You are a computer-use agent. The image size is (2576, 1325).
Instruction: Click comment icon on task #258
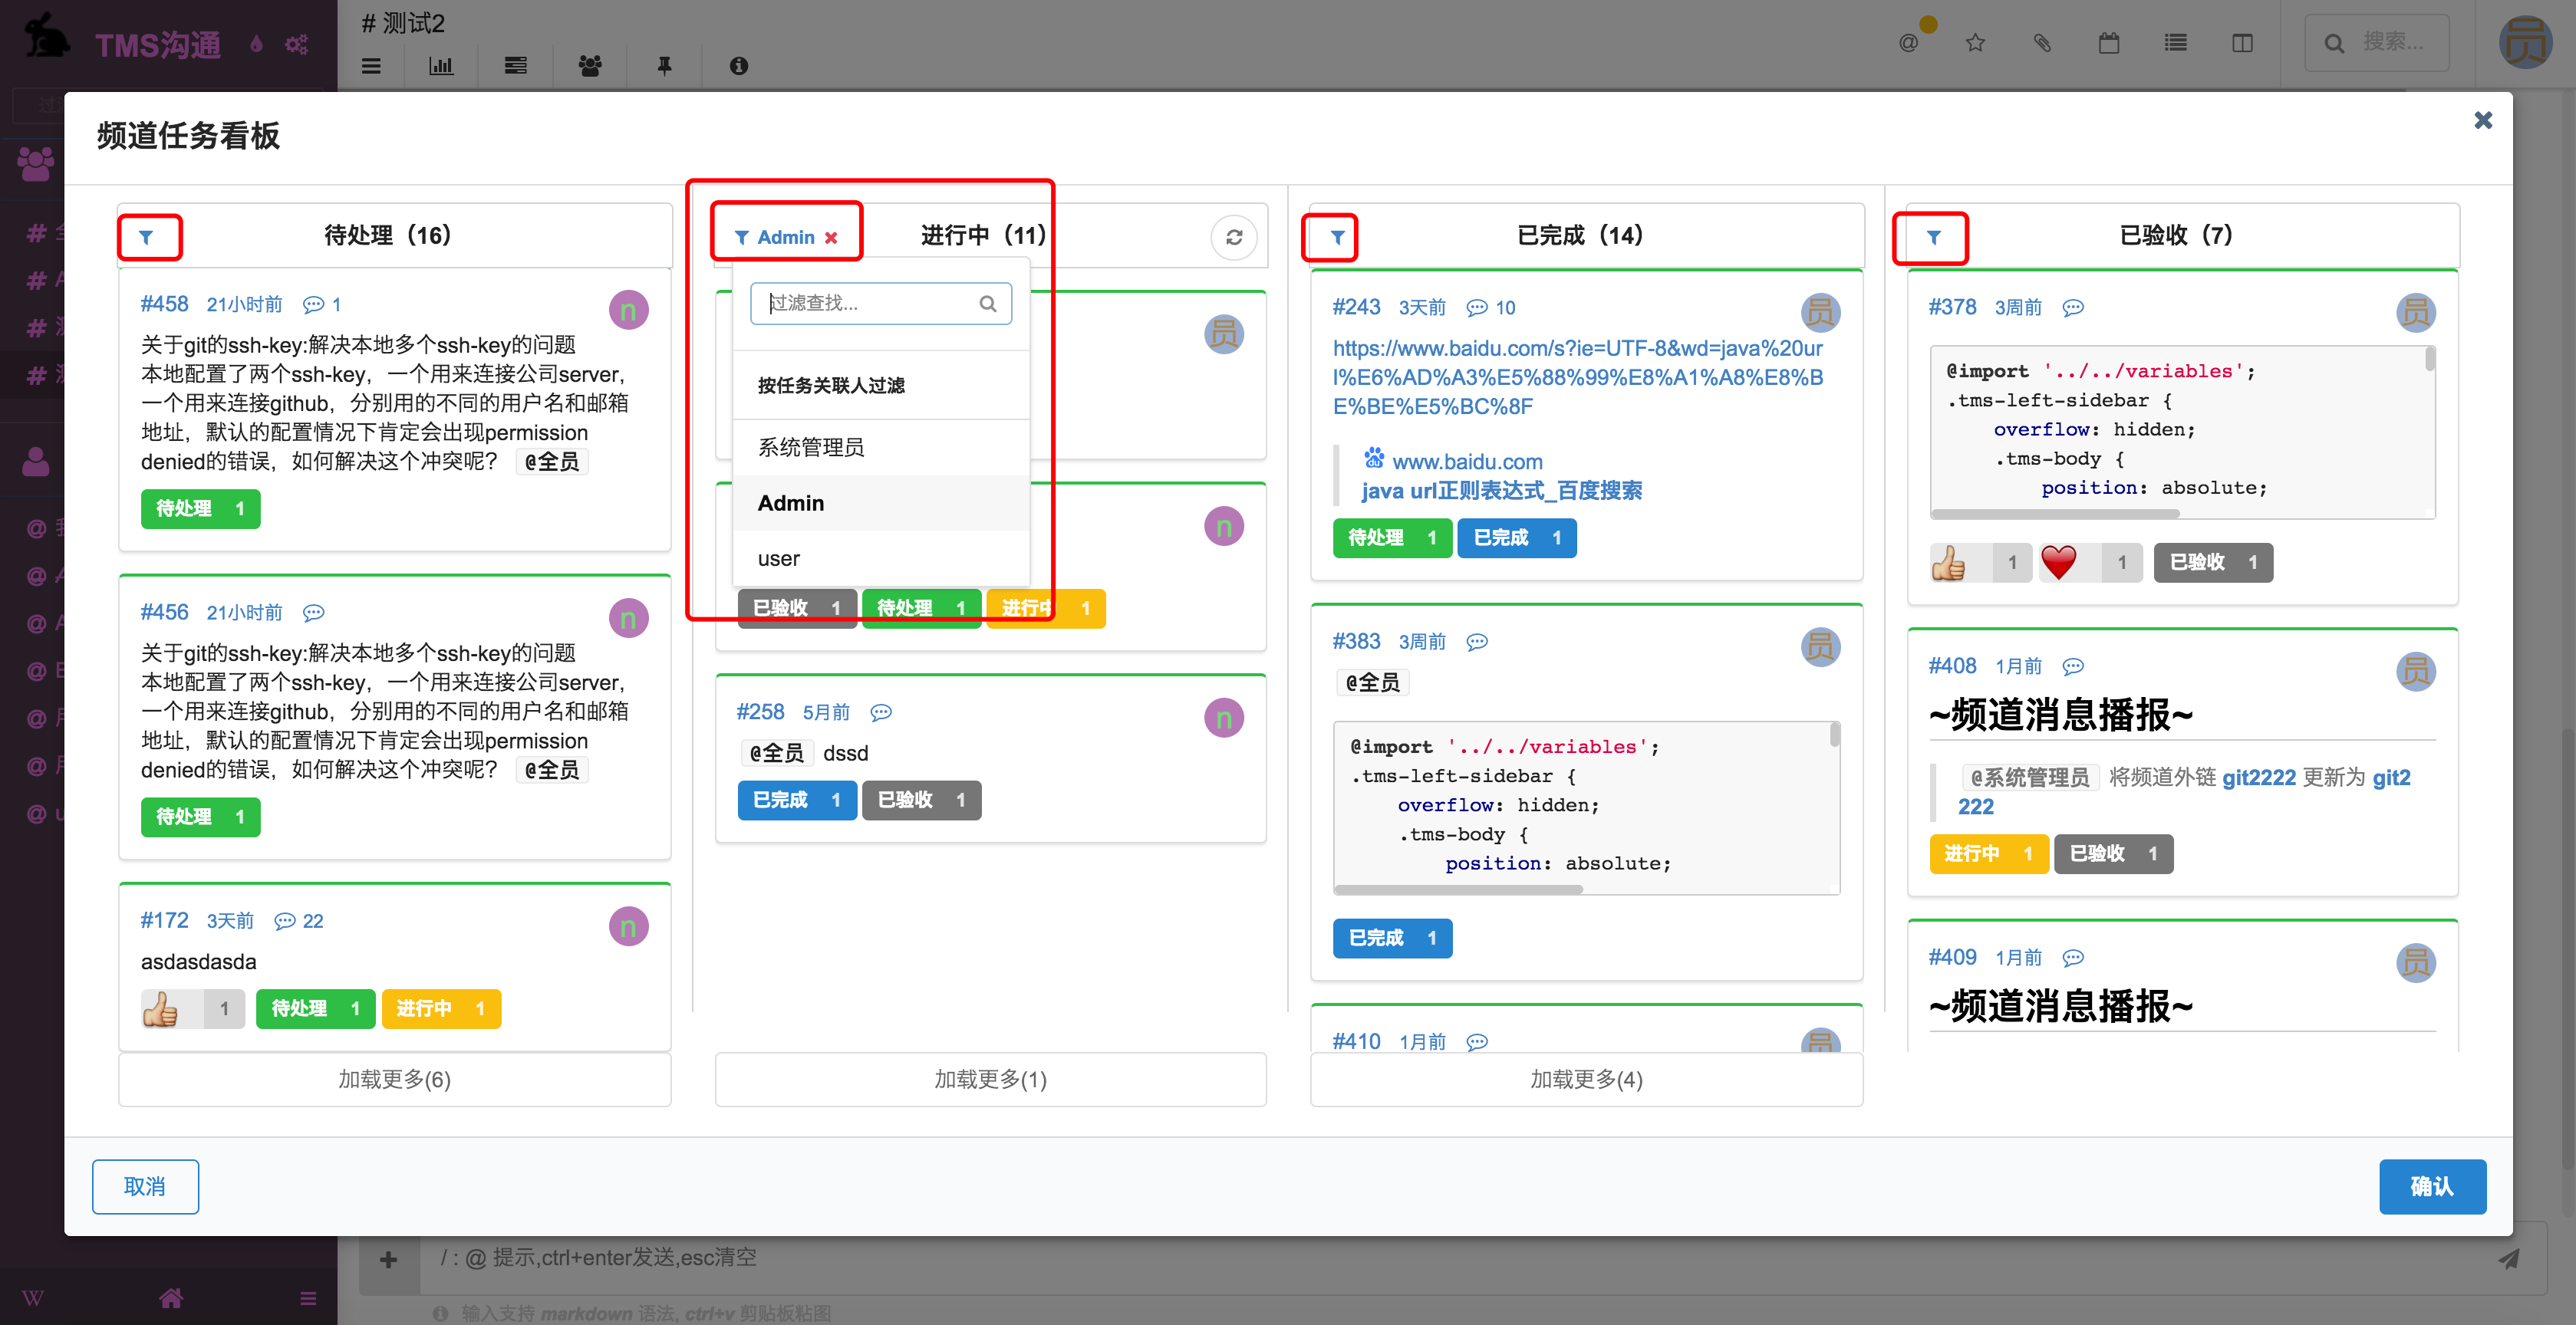pos(881,712)
